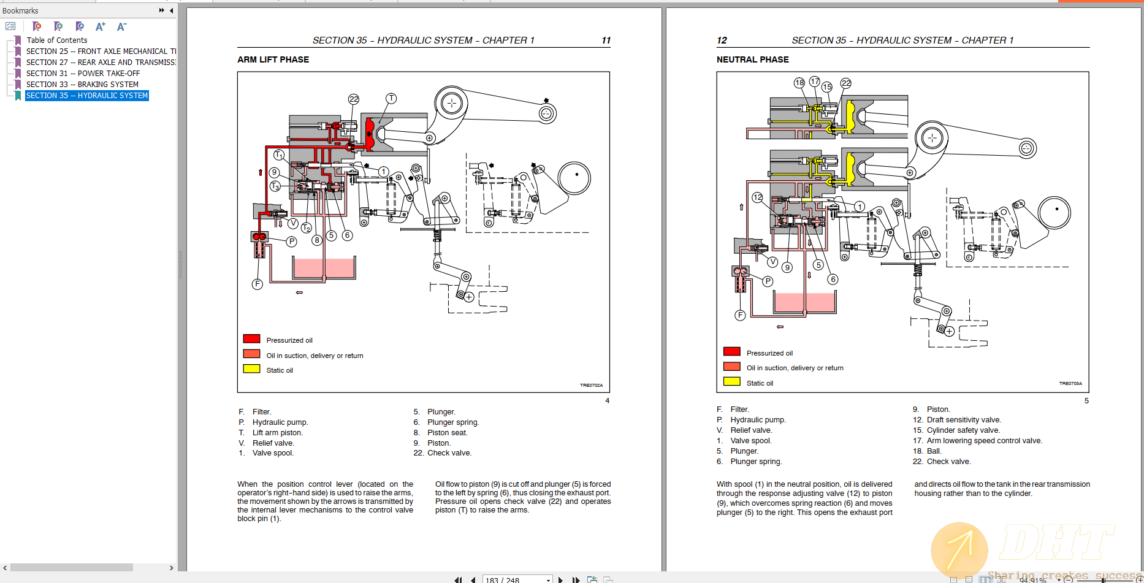Go to the first page
Image resolution: width=1144 pixels, height=583 pixels.
click(459, 579)
